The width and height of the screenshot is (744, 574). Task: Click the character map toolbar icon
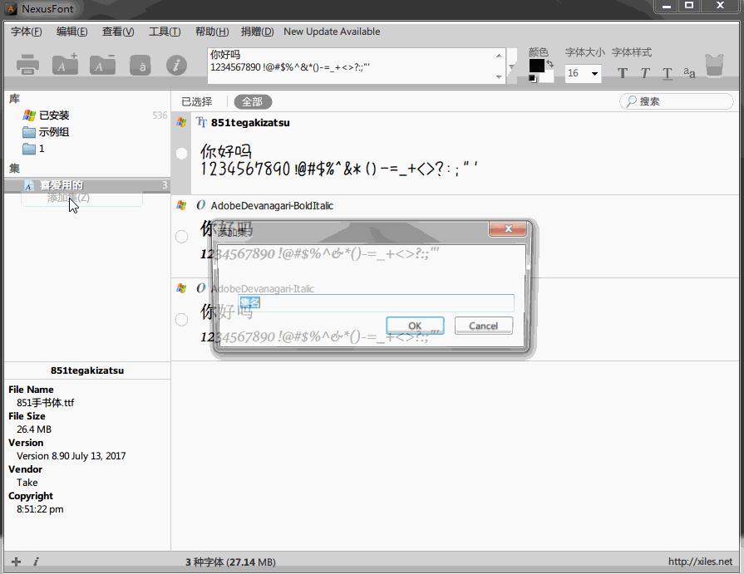click(140, 66)
